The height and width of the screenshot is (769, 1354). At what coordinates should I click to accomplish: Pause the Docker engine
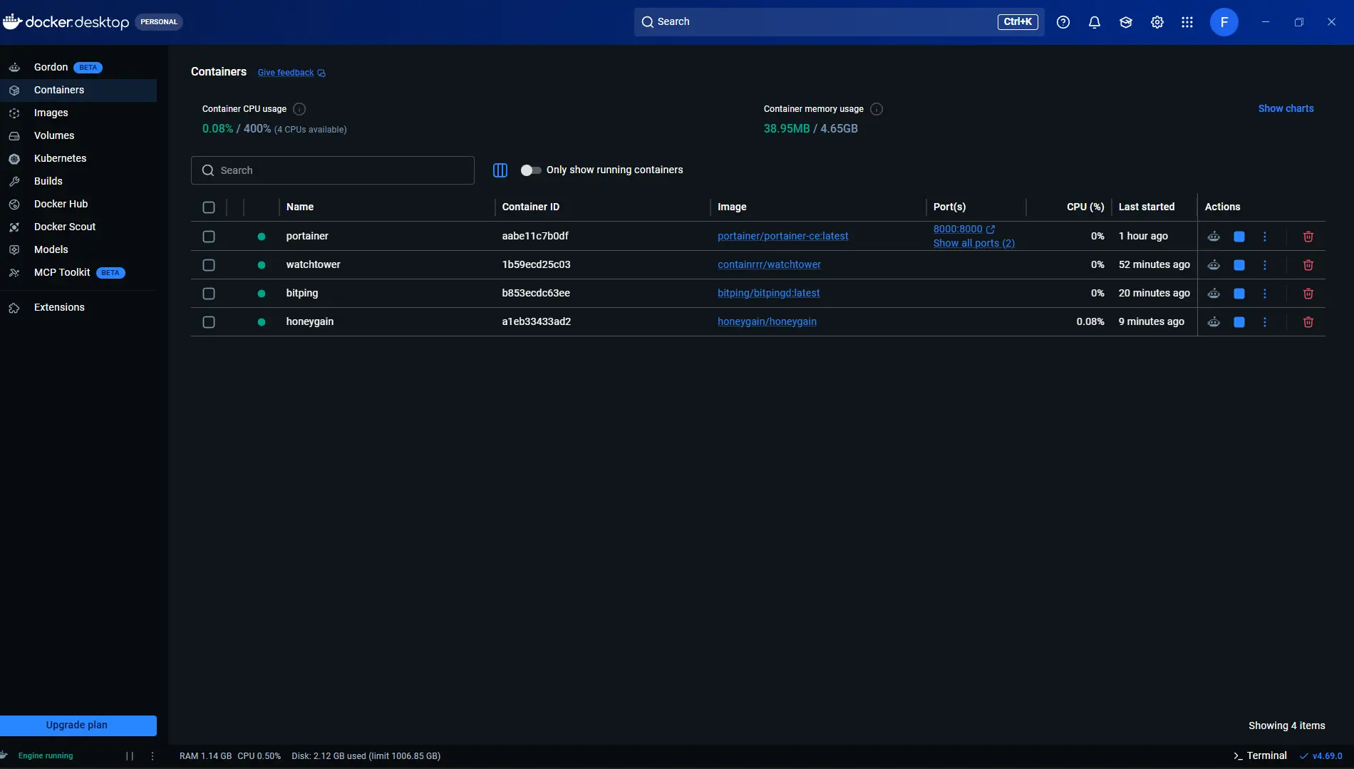130,756
